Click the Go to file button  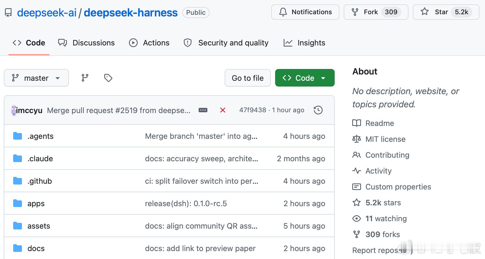[248, 78]
